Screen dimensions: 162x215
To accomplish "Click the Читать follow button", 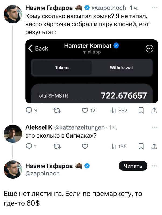I will pyautogui.click(x=133, y=166).
